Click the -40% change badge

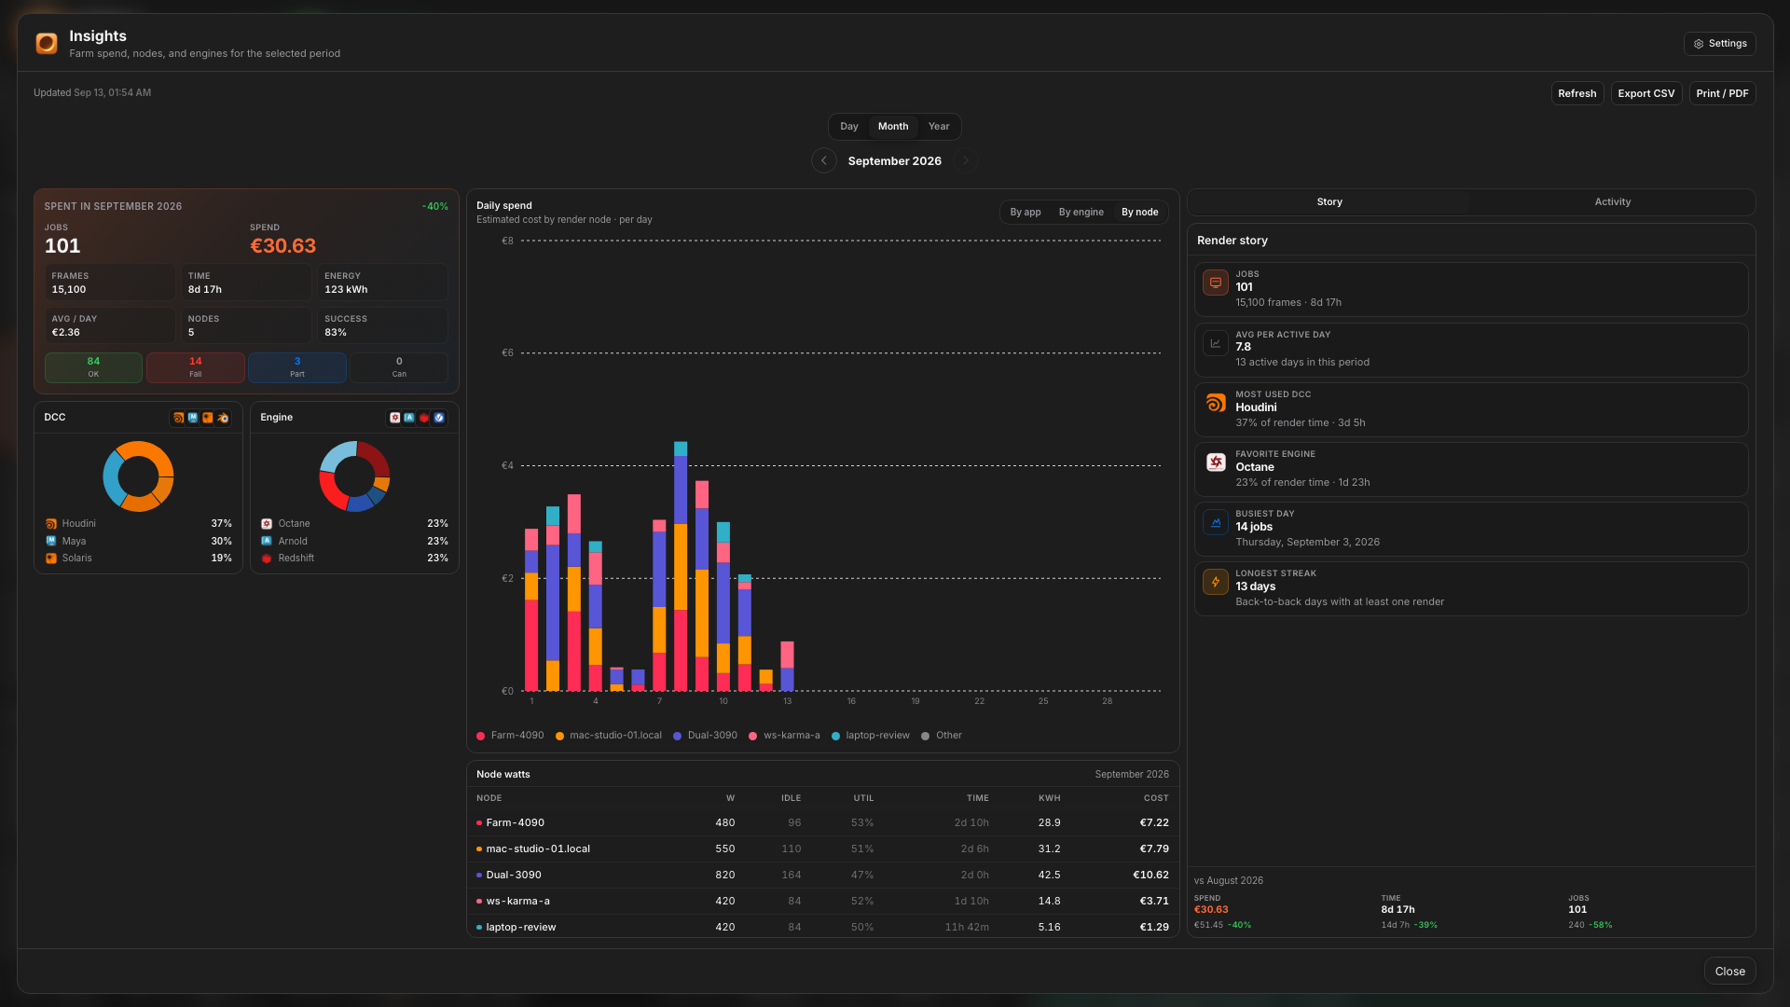[x=435, y=207]
